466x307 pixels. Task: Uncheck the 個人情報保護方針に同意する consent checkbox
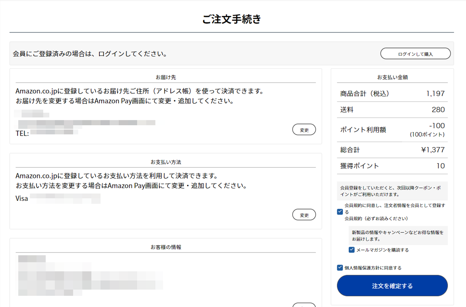pyautogui.click(x=339, y=267)
